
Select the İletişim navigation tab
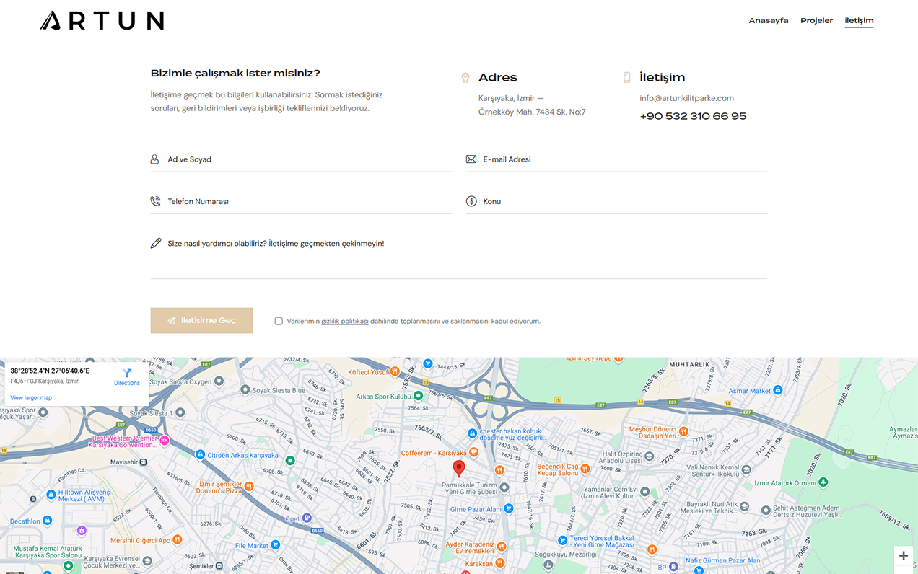pyautogui.click(x=859, y=21)
